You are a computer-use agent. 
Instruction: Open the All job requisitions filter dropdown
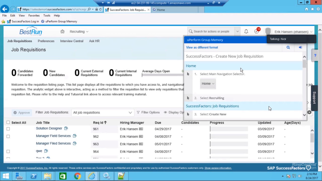(102, 112)
